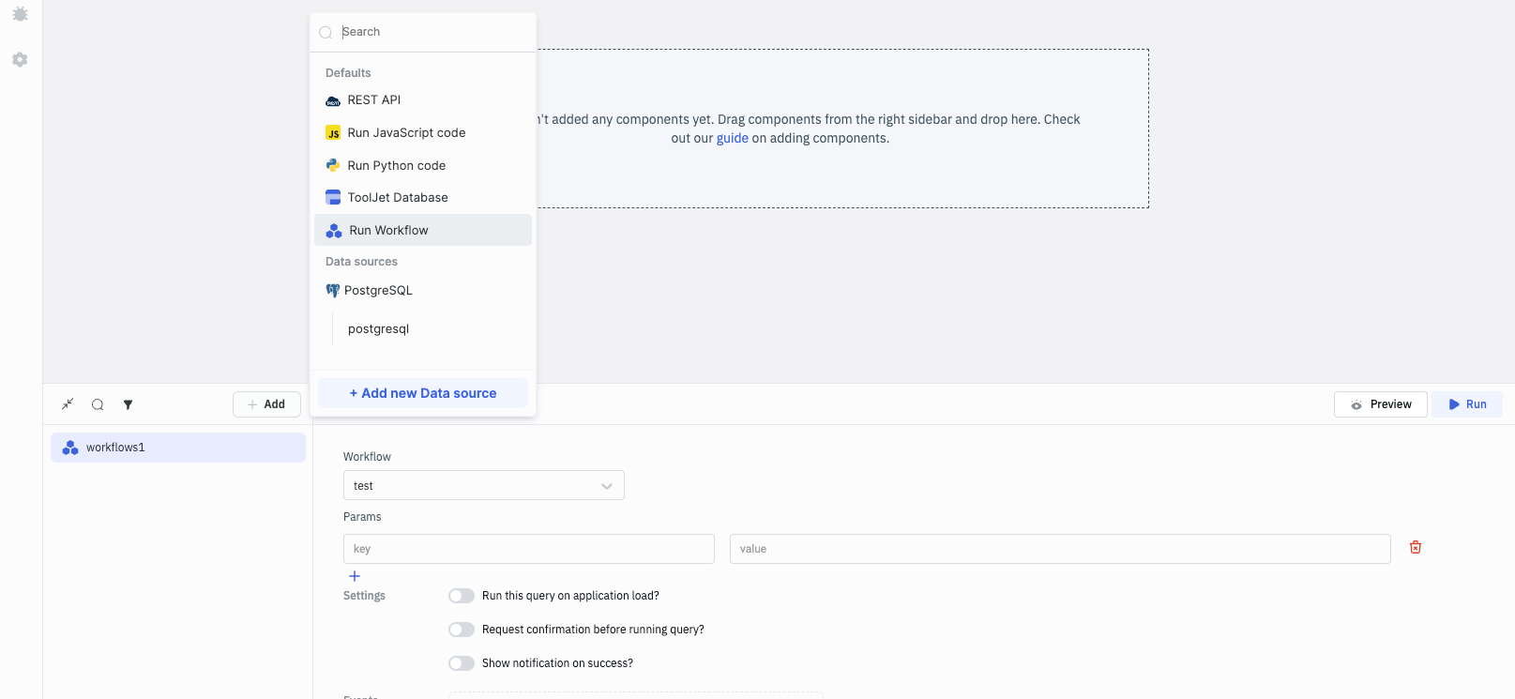Toggle Run this query on application load
Viewport: 1515px width, 699px height.
pos(462,596)
